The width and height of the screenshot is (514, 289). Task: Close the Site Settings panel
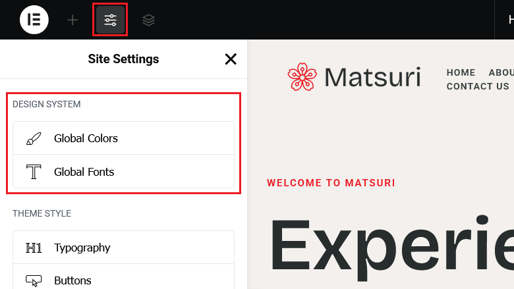(231, 59)
